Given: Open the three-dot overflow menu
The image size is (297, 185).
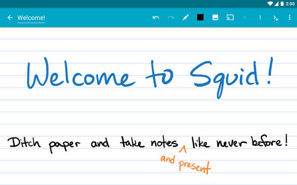Looking at the screenshot, I should [x=290, y=18].
